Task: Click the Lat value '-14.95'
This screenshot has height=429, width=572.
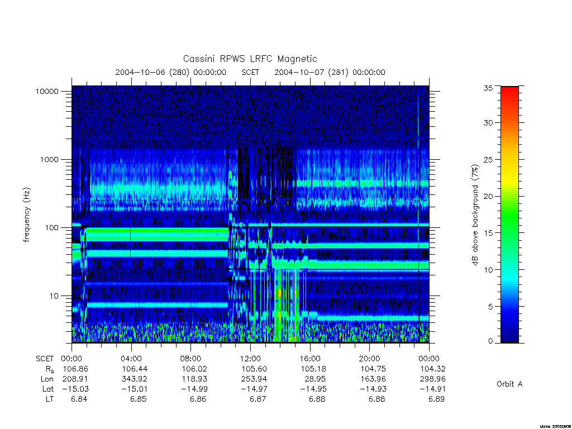Action: point(313,389)
